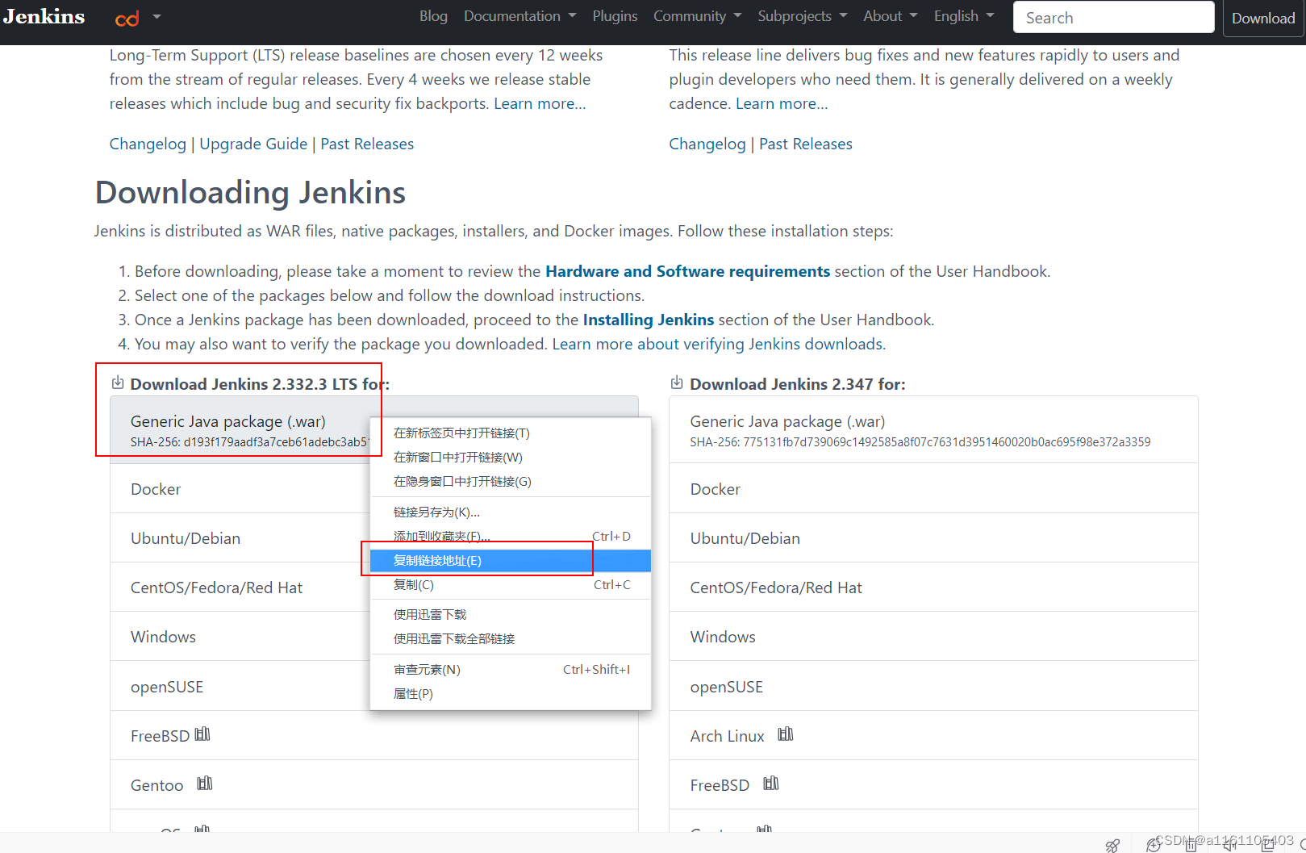Expand the dropdown arrow beside the CD logo
The width and height of the screenshot is (1306, 853).
tap(156, 17)
